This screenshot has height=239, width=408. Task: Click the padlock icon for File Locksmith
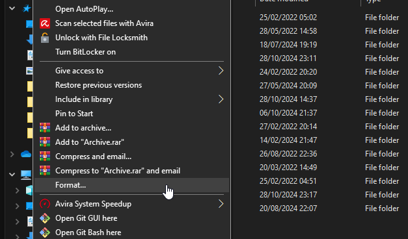(x=45, y=38)
